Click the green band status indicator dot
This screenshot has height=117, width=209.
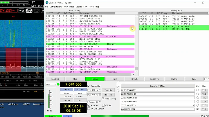click(58, 84)
